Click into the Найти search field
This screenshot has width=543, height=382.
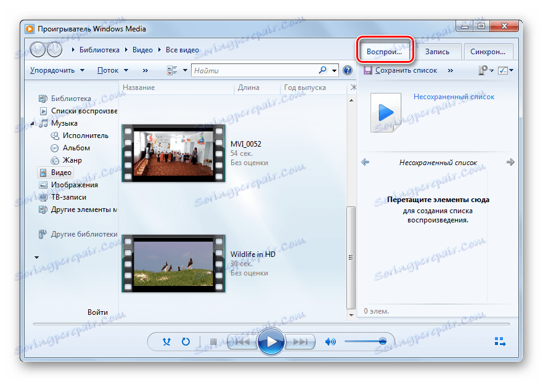(x=255, y=70)
